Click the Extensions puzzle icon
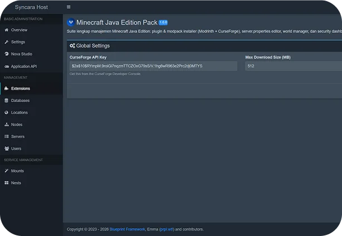The height and width of the screenshot is (236, 342). click(7, 88)
